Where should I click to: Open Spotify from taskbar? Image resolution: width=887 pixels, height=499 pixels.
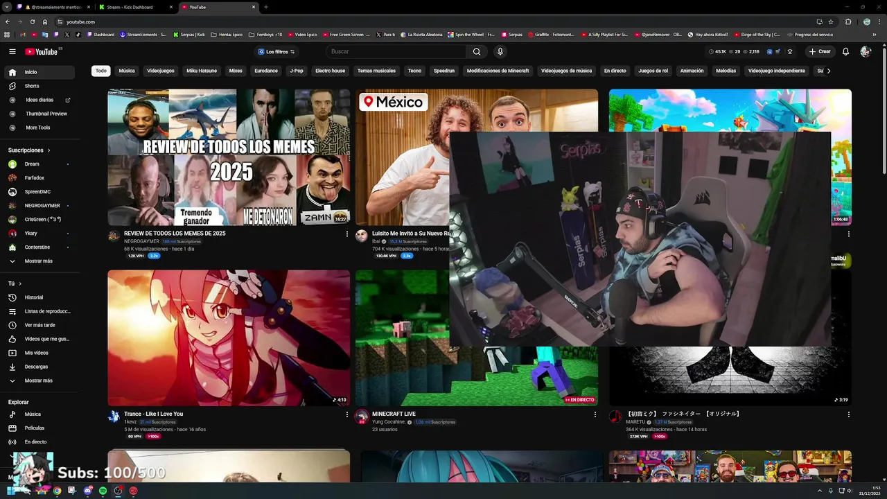(103, 491)
